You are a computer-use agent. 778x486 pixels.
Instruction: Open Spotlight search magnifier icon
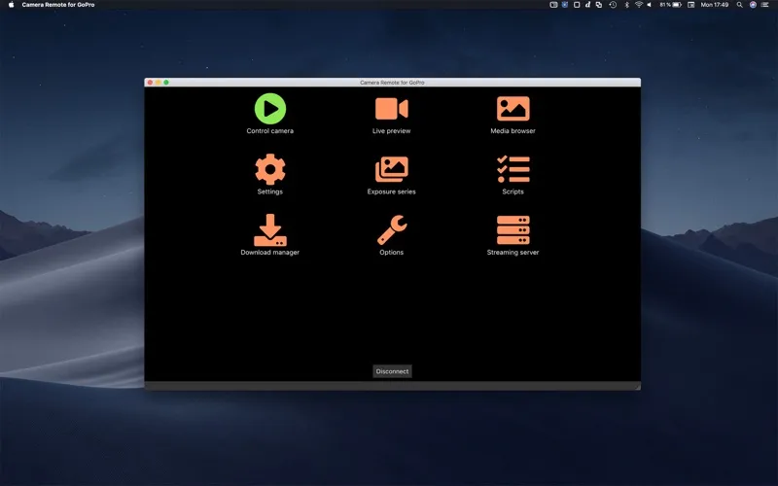pyautogui.click(x=739, y=5)
